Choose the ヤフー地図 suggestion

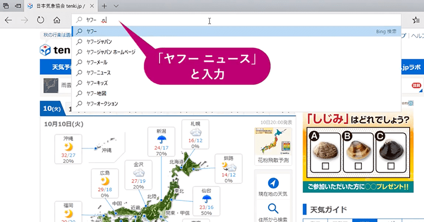236,93
